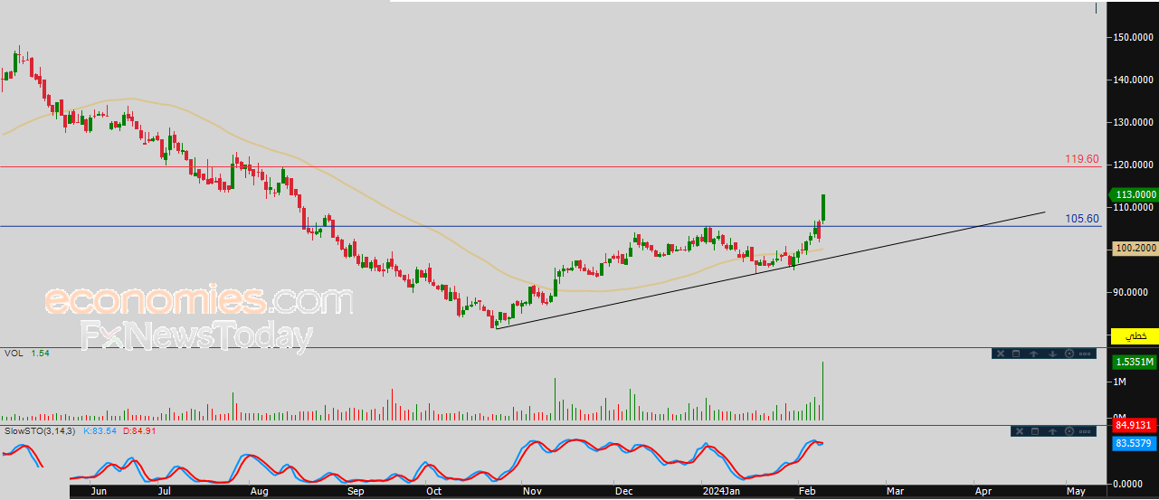
Task: Click the VOL 1.54 indicator label
Action: [26, 354]
